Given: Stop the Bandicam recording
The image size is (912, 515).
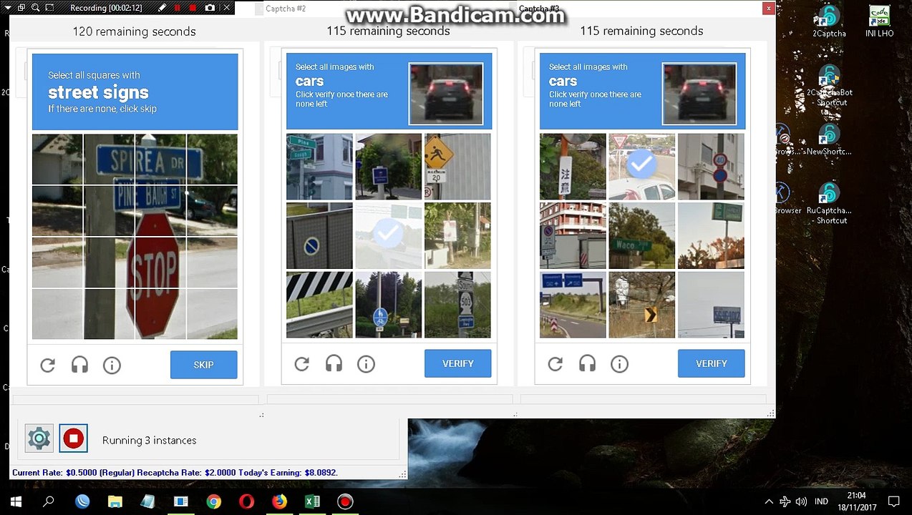Looking at the screenshot, I should (x=193, y=8).
